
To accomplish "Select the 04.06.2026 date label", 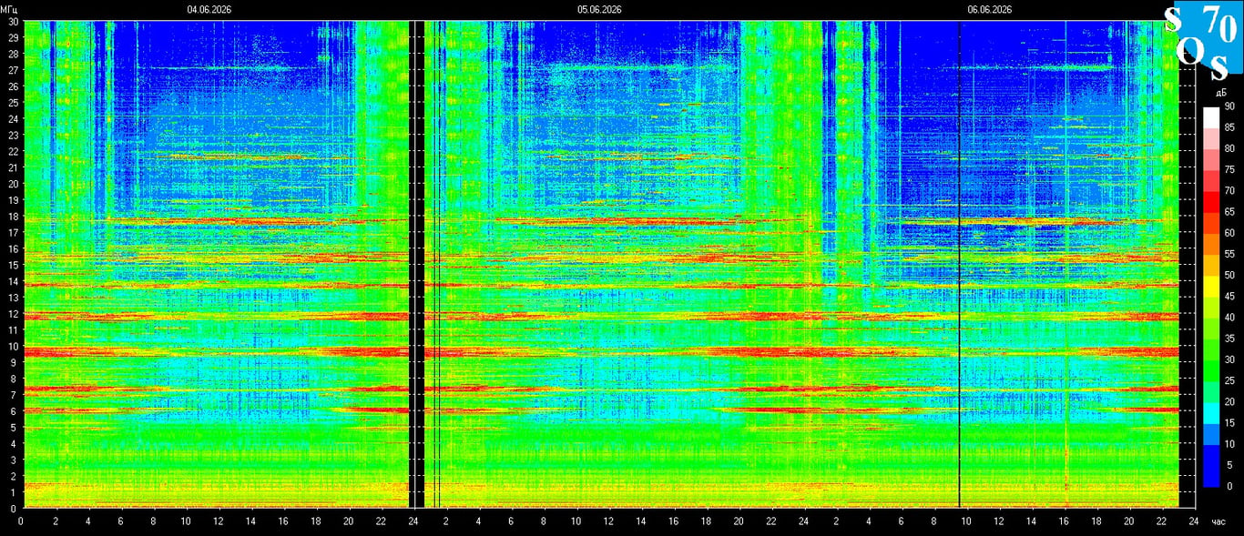I will coord(209,9).
